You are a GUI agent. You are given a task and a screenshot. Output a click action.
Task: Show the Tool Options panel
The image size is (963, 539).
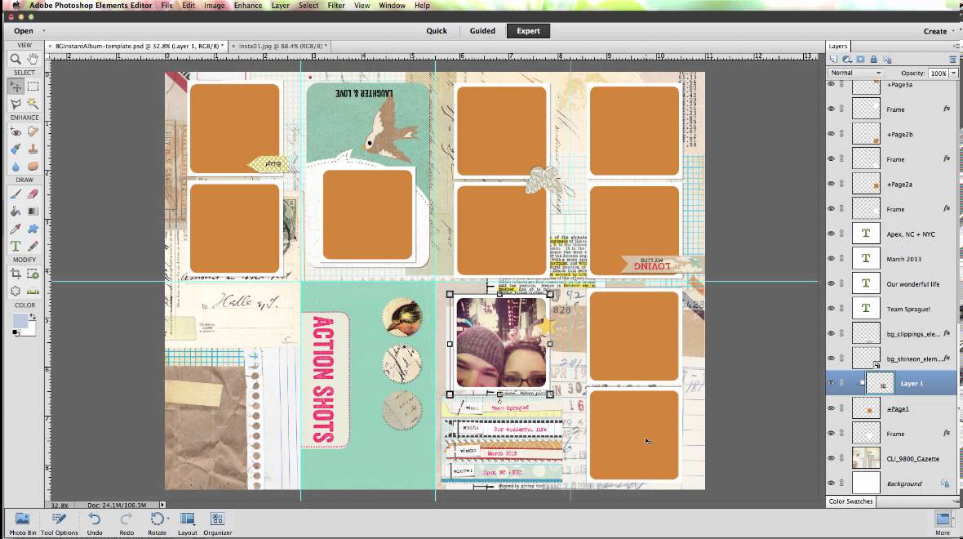[x=60, y=523]
